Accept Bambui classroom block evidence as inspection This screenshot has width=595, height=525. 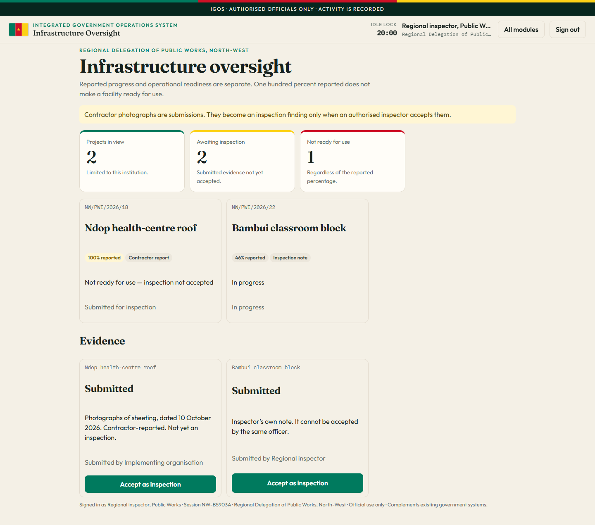pyautogui.click(x=297, y=483)
